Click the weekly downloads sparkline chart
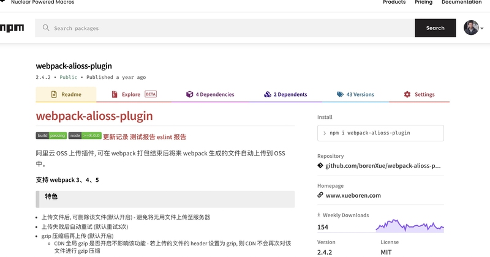This screenshot has height=257, width=490. click(x=410, y=226)
